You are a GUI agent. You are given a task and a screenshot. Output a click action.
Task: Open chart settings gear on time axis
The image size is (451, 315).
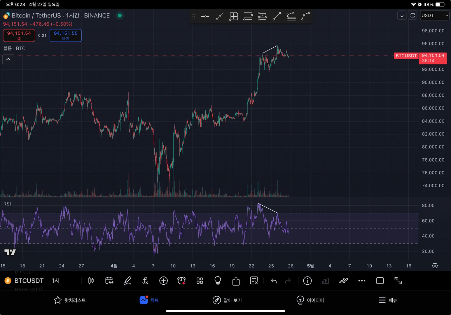coord(435,266)
